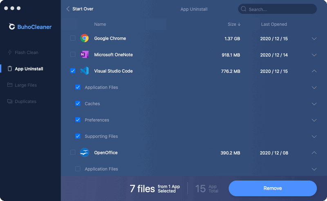Screen dimensions: 327x201
Task: Click the Supporting Files label
Action: tap(101, 136)
